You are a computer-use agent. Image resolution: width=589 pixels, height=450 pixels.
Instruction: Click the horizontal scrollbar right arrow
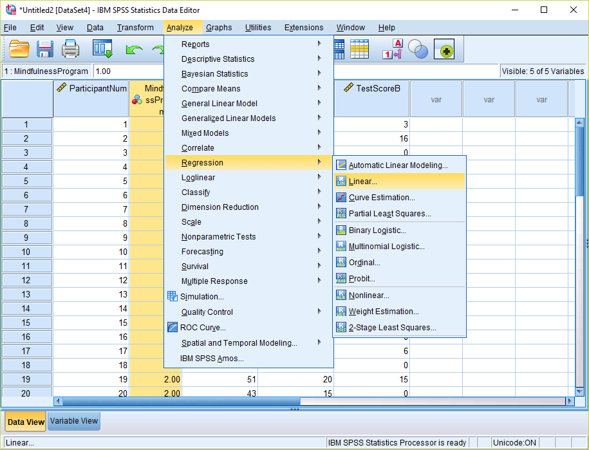tap(569, 401)
